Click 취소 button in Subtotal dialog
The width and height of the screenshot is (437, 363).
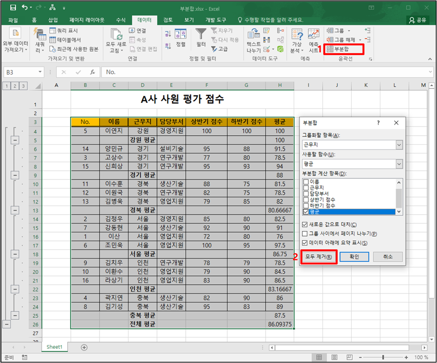click(x=387, y=257)
